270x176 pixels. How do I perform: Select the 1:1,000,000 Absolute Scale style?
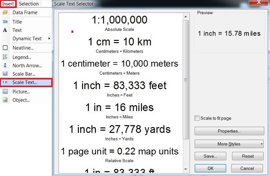[120, 23]
